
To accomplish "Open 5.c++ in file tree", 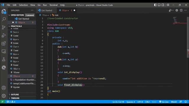I will [x=22, y=32].
